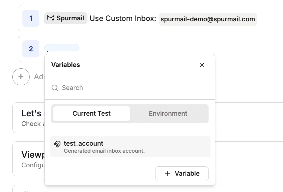Click the empty blue chip in step 2

tap(61, 48)
